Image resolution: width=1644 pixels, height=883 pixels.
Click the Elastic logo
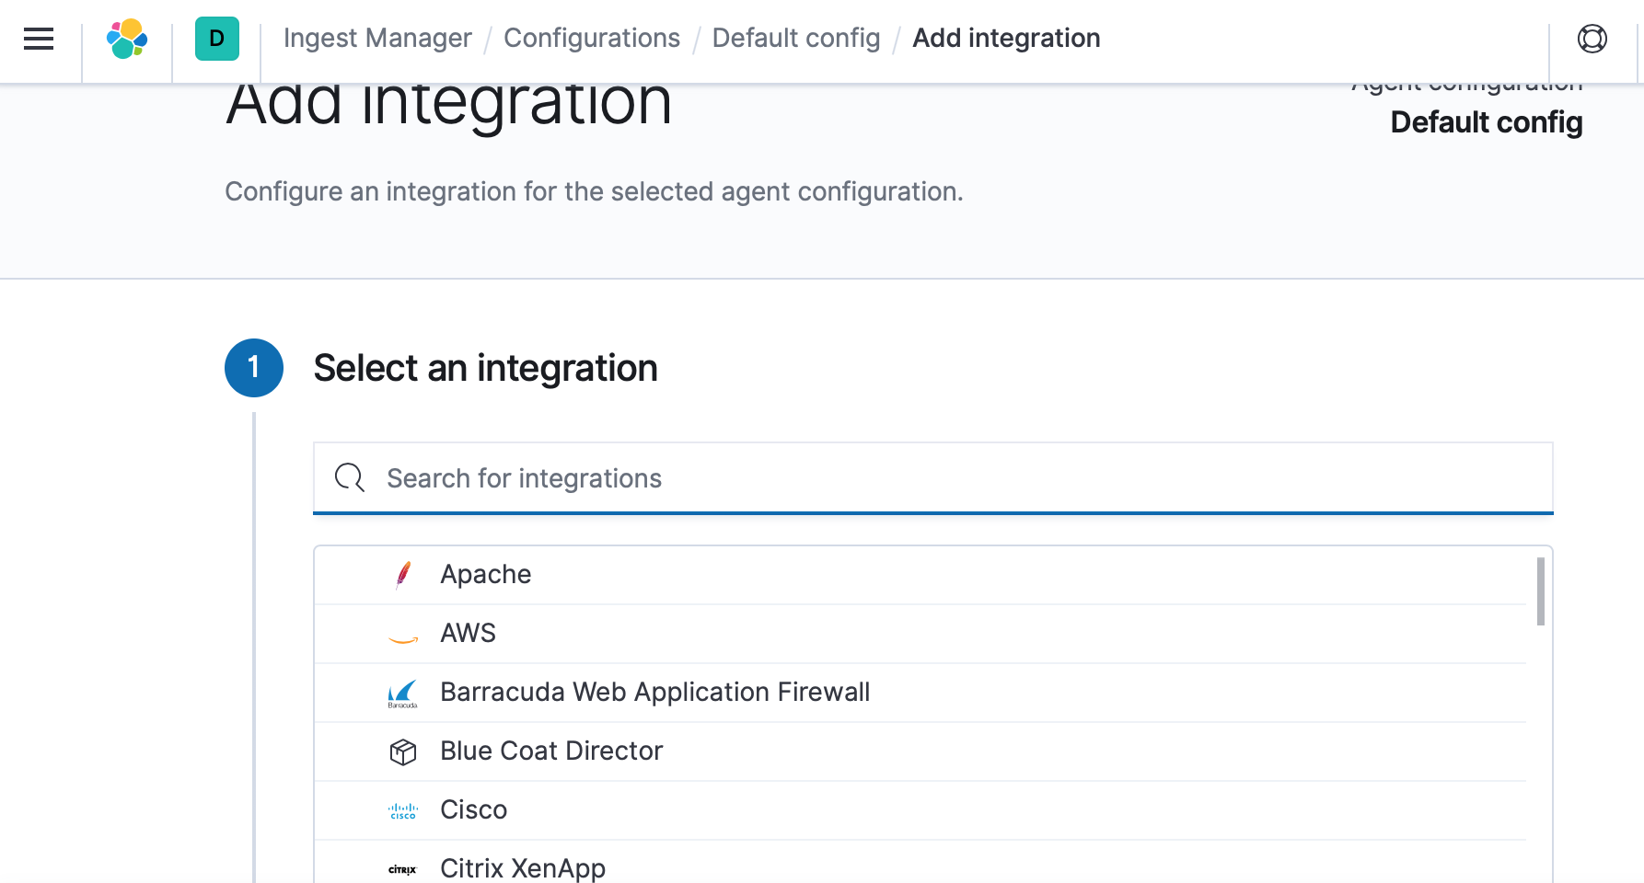127,39
